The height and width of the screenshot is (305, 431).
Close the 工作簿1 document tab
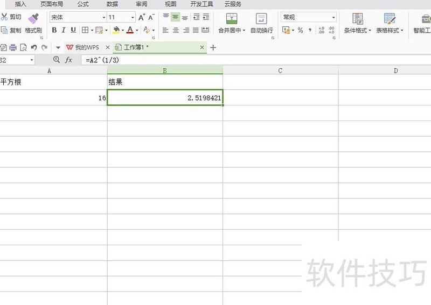click(x=202, y=47)
